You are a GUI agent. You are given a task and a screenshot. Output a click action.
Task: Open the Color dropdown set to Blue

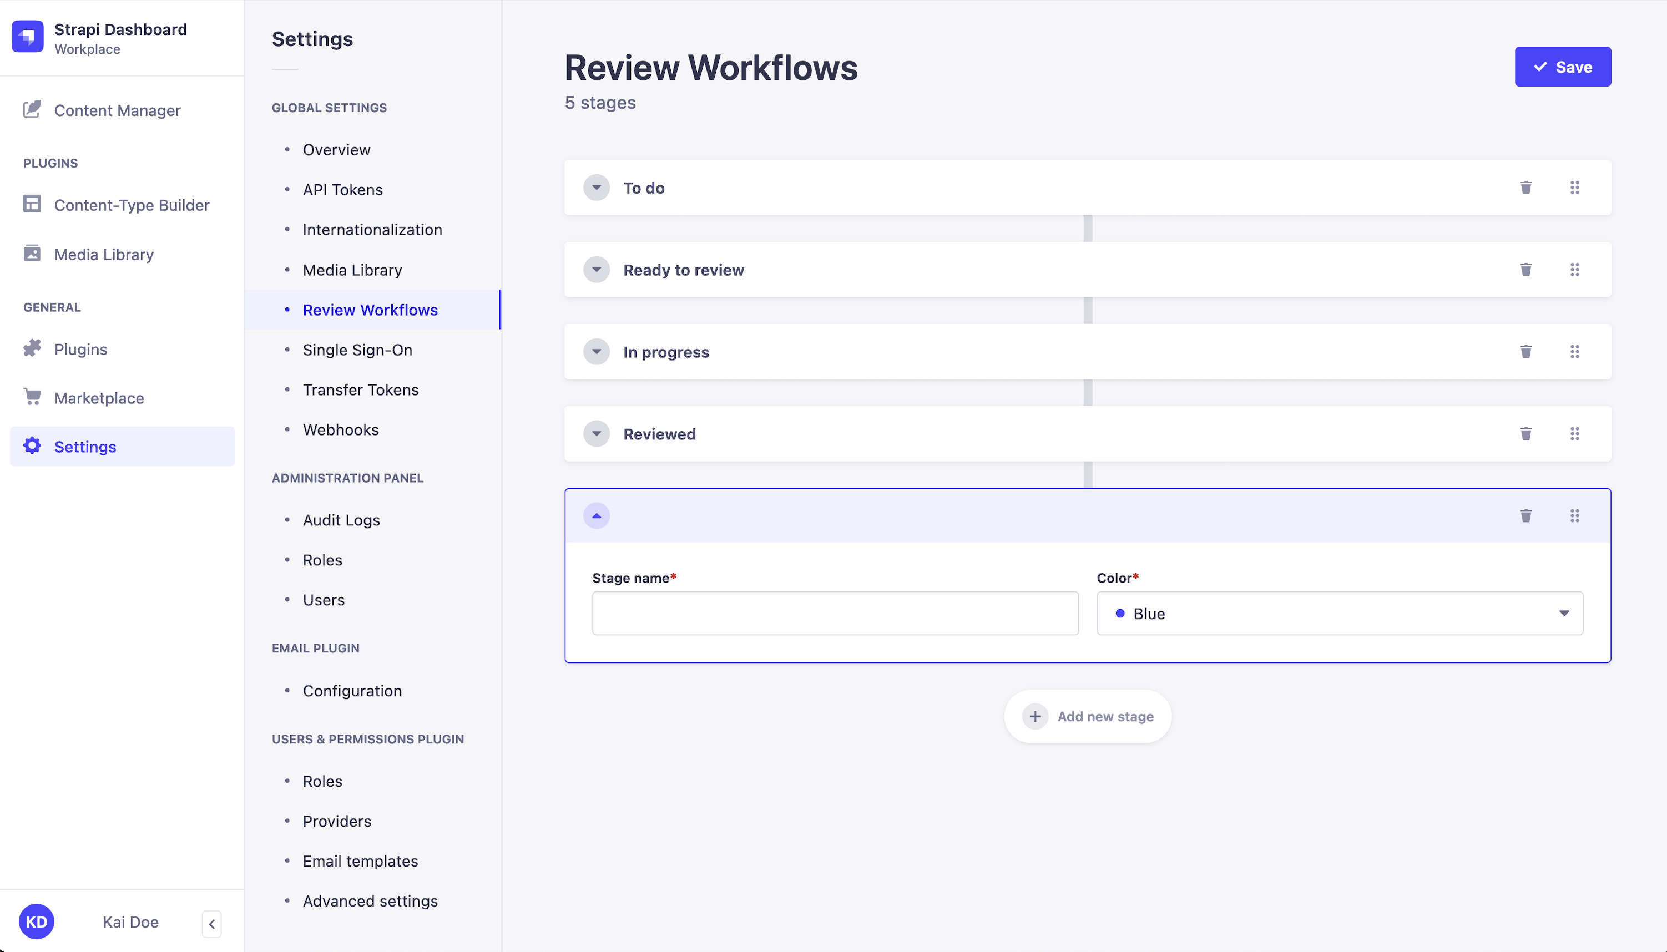[1338, 614]
